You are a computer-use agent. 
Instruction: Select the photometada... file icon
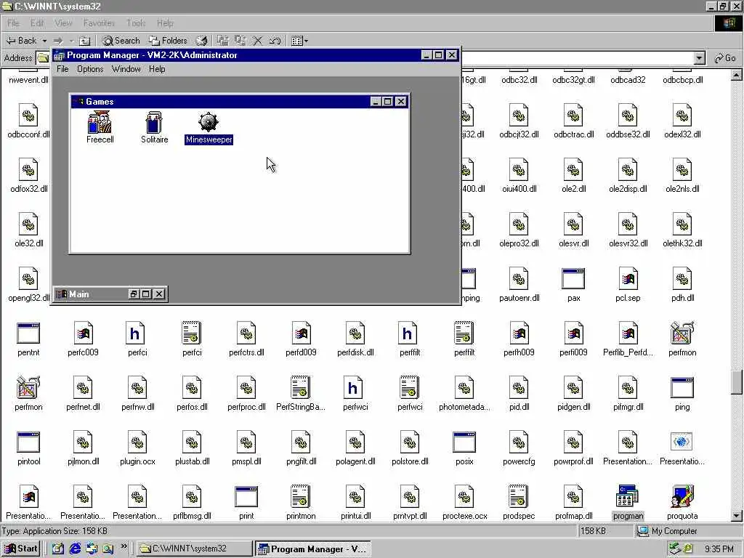(x=464, y=387)
